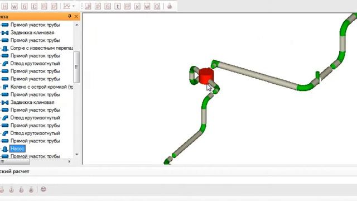The height and width of the screenshot is (201, 357).
Task: Click the G icon beside the t icon
Action: click(x=108, y=6)
